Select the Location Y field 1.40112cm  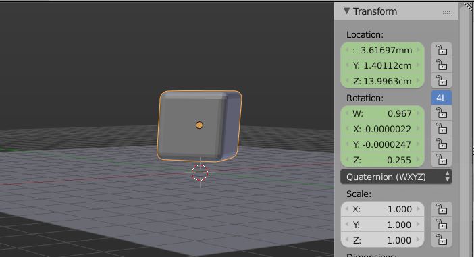382,65
